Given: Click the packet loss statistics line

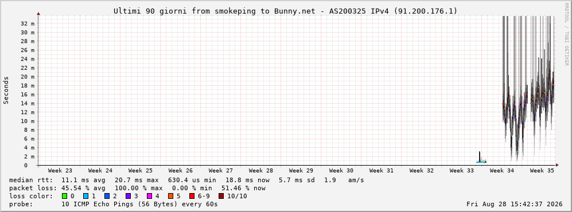Looking at the screenshot, I should (x=137, y=188).
